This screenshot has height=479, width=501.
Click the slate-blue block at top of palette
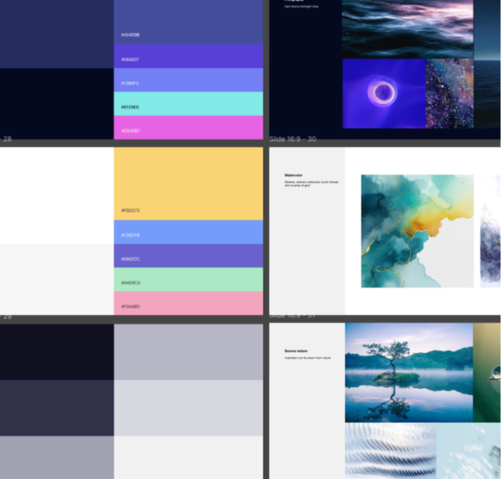pos(189,22)
